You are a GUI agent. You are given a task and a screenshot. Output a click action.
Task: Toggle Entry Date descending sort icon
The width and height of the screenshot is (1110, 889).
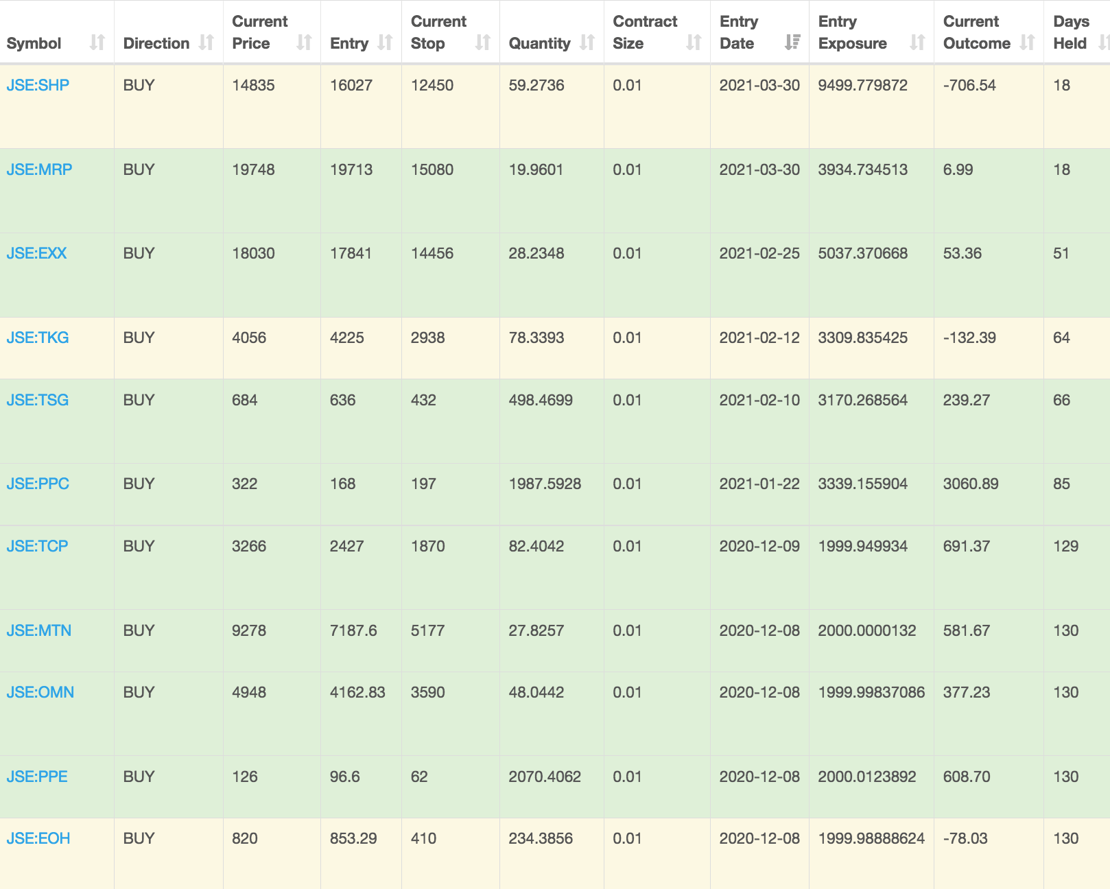click(792, 43)
